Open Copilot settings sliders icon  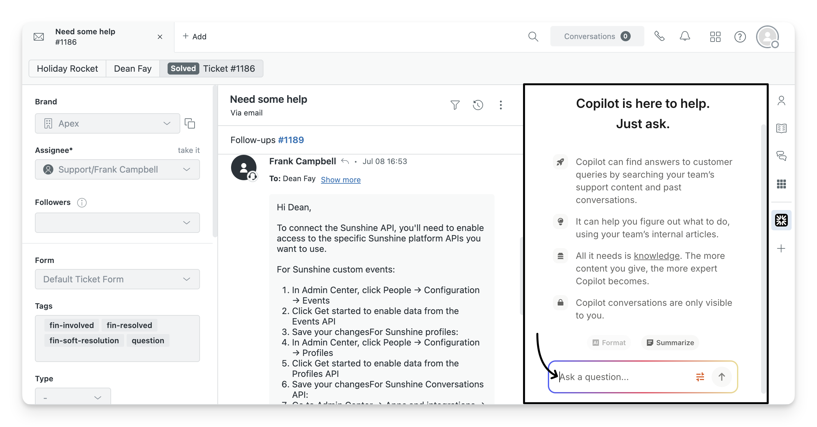tap(700, 377)
